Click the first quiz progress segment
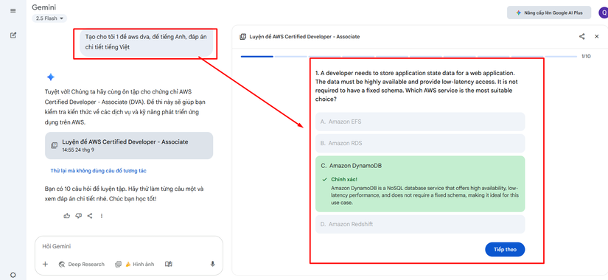The image size is (608, 280). (x=256, y=57)
